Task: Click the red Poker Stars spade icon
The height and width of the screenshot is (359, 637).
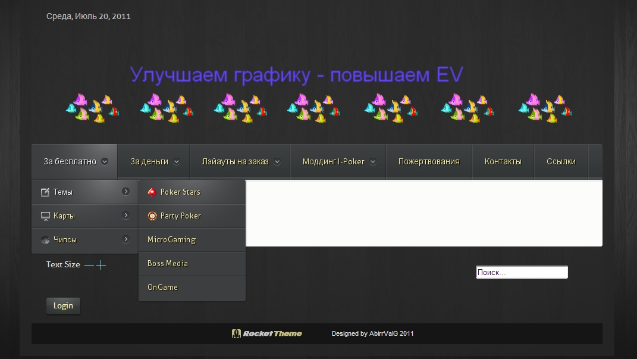Action: point(152,192)
